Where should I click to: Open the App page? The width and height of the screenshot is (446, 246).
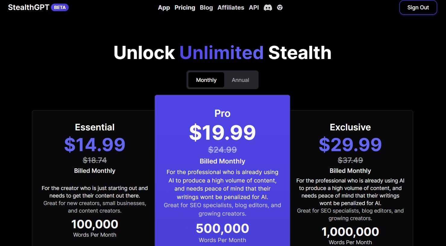pyautogui.click(x=164, y=8)
